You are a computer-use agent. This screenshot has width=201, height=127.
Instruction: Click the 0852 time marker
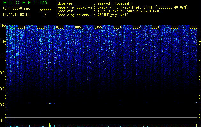pyautogui.click(x=41, y=27)
